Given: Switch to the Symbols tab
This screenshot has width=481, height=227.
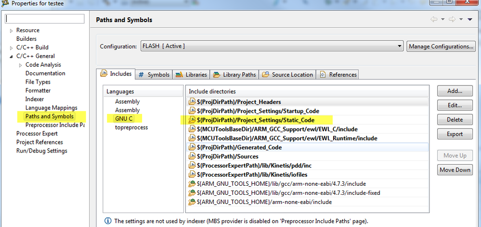Looking at the screenshot, I should point(154,75).
